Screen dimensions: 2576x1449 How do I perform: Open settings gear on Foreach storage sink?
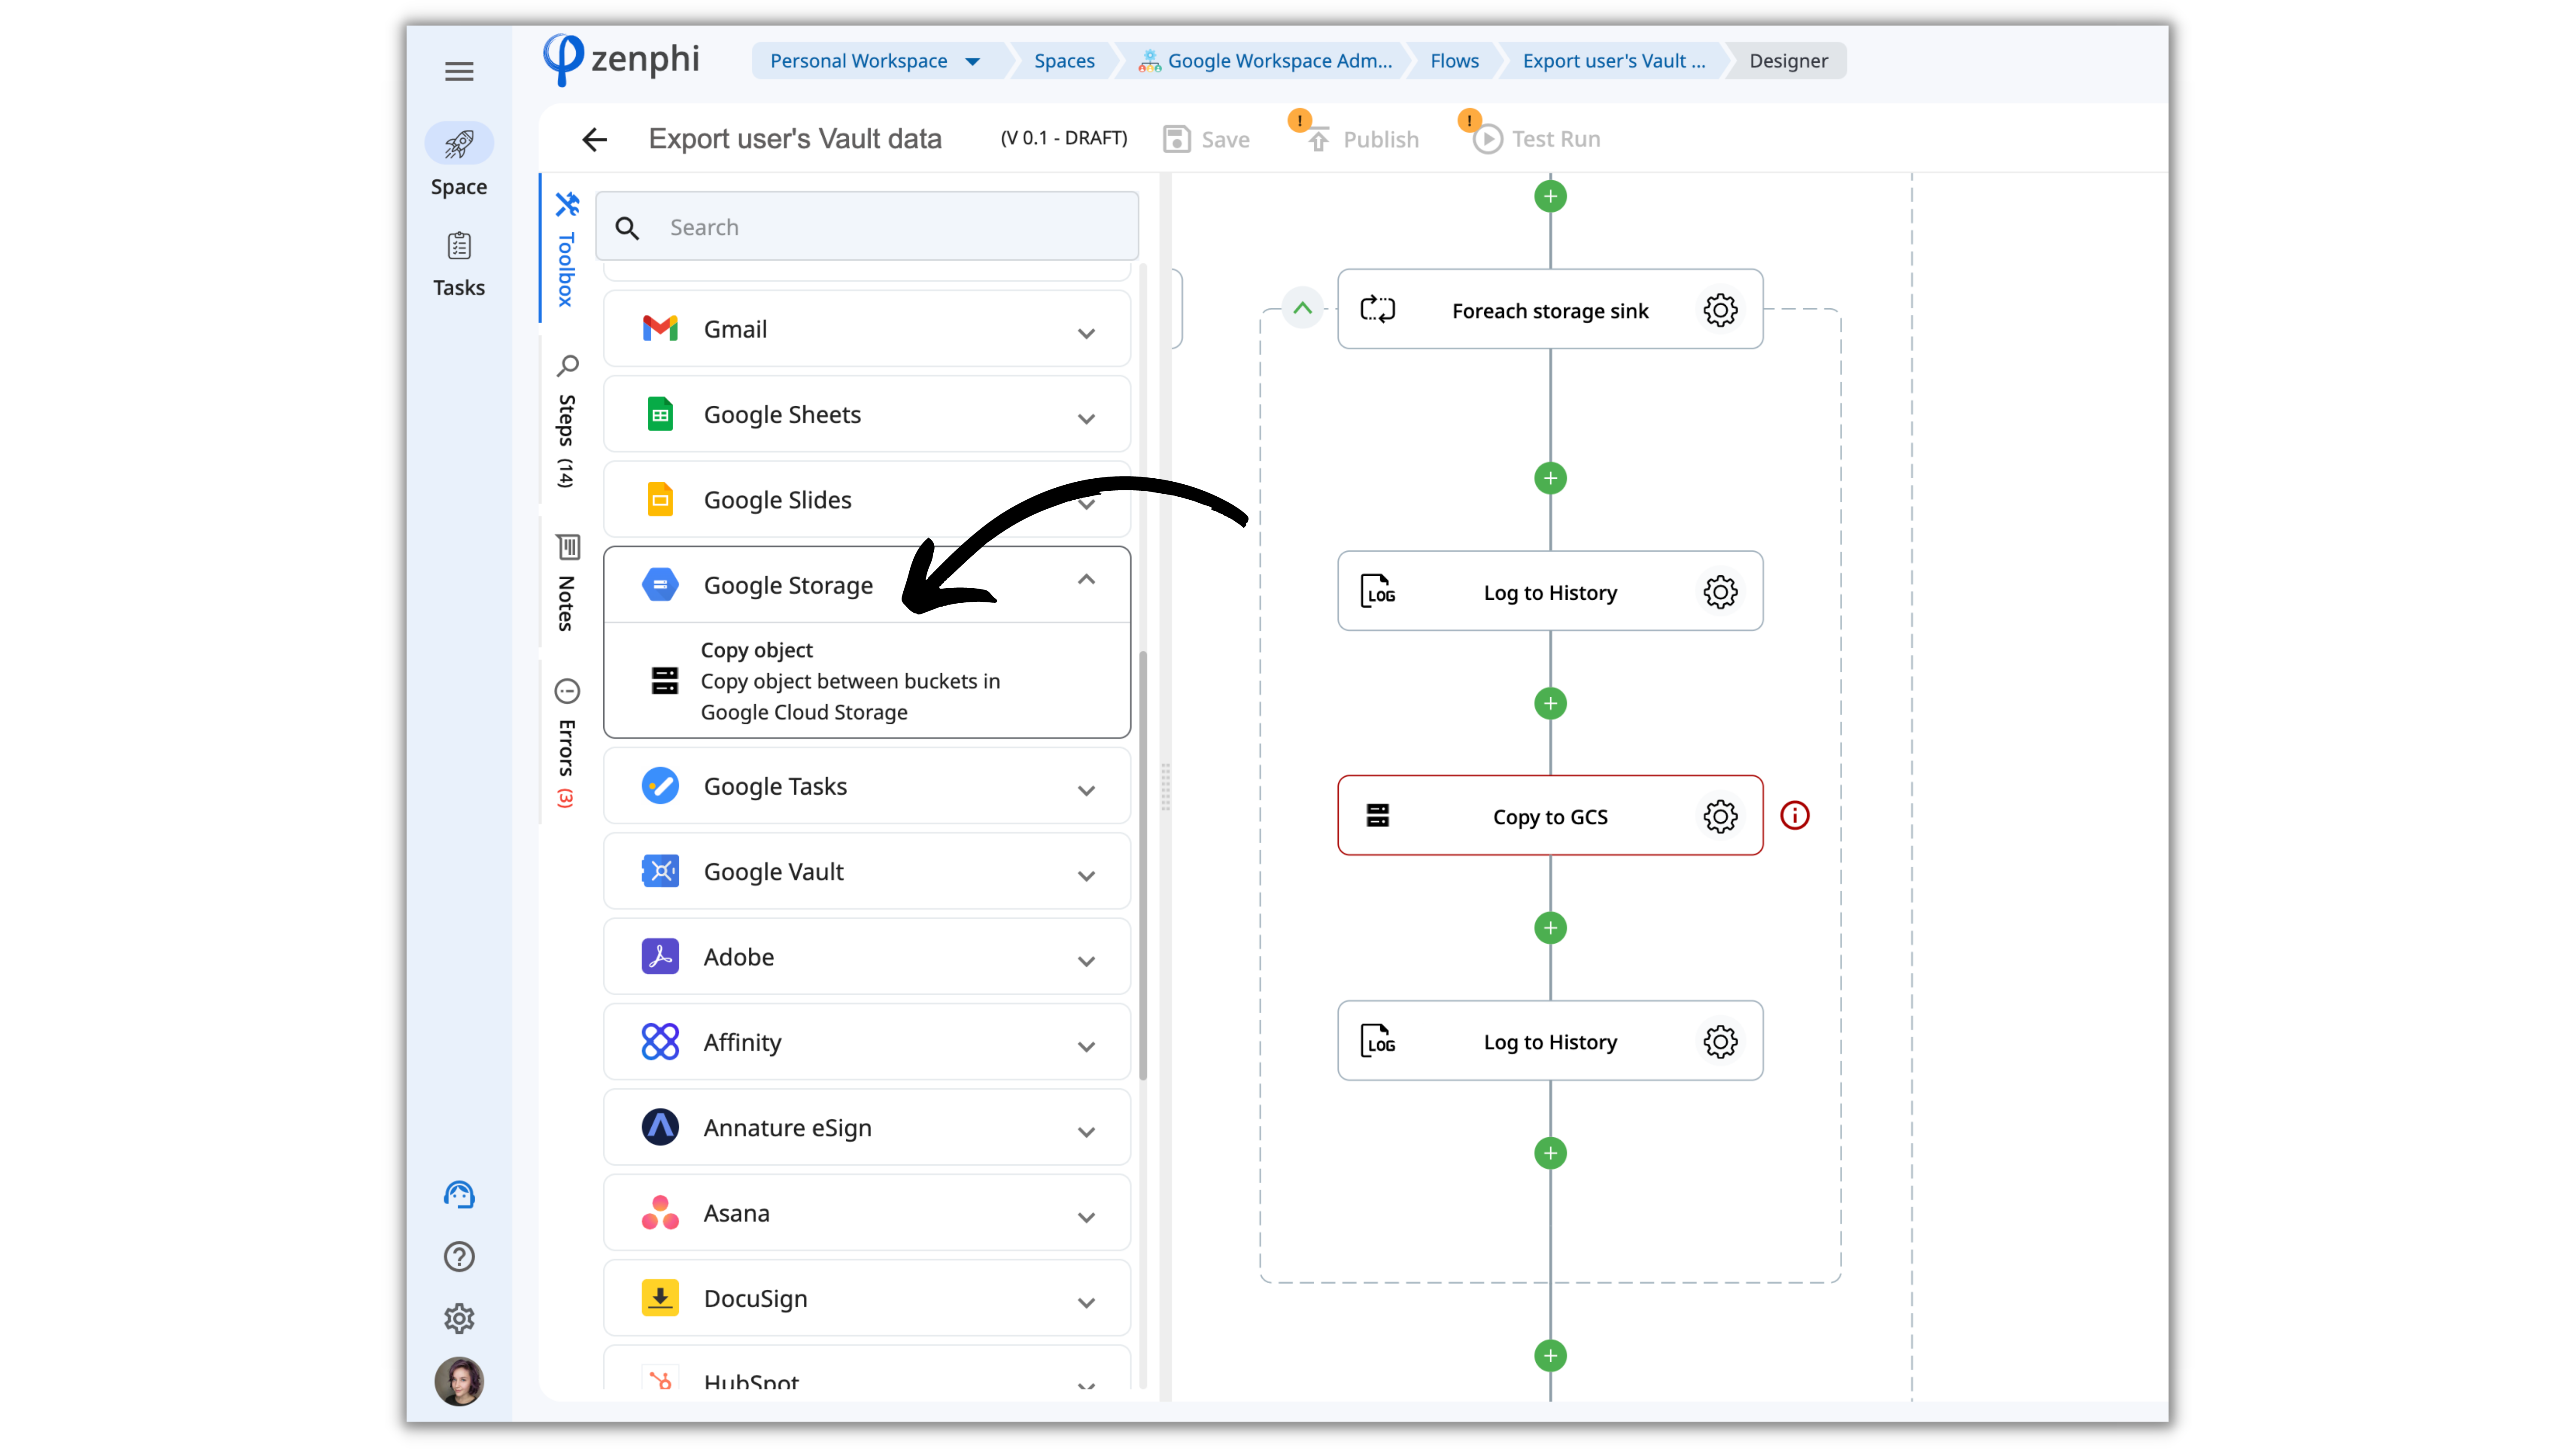[x=1720, y=310]
